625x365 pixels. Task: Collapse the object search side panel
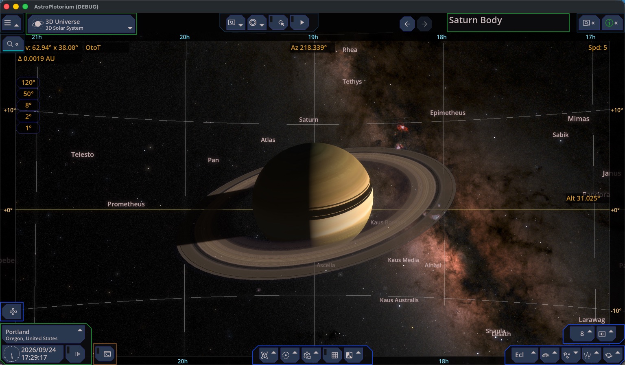tap(589, 23)
